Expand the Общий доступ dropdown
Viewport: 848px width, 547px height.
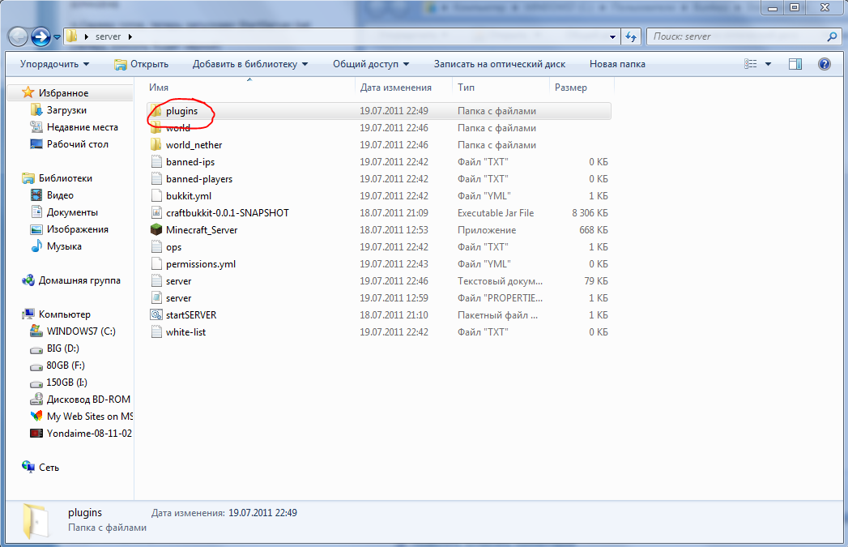click(x=370, y=64)
